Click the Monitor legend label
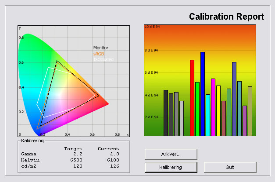The image size is (275, 182). tap(101, 48)
